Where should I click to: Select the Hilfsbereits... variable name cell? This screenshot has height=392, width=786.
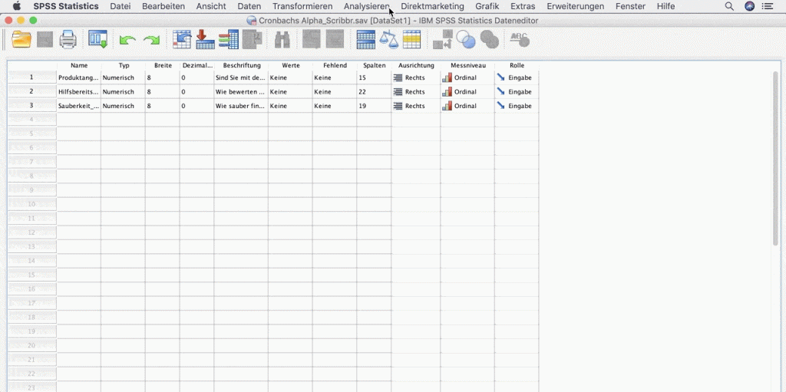pyautogui.click(x=79, y=92)
